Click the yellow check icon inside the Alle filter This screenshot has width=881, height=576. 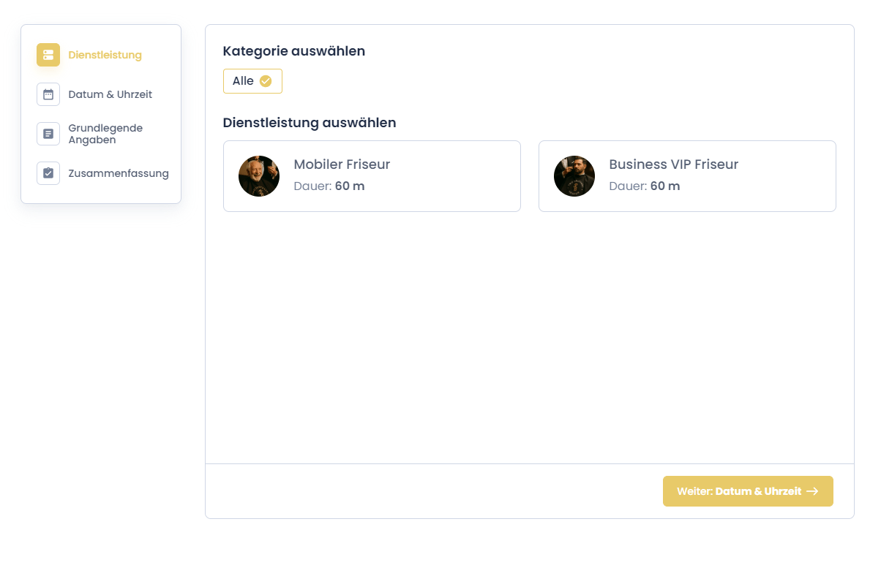(266, 81)
